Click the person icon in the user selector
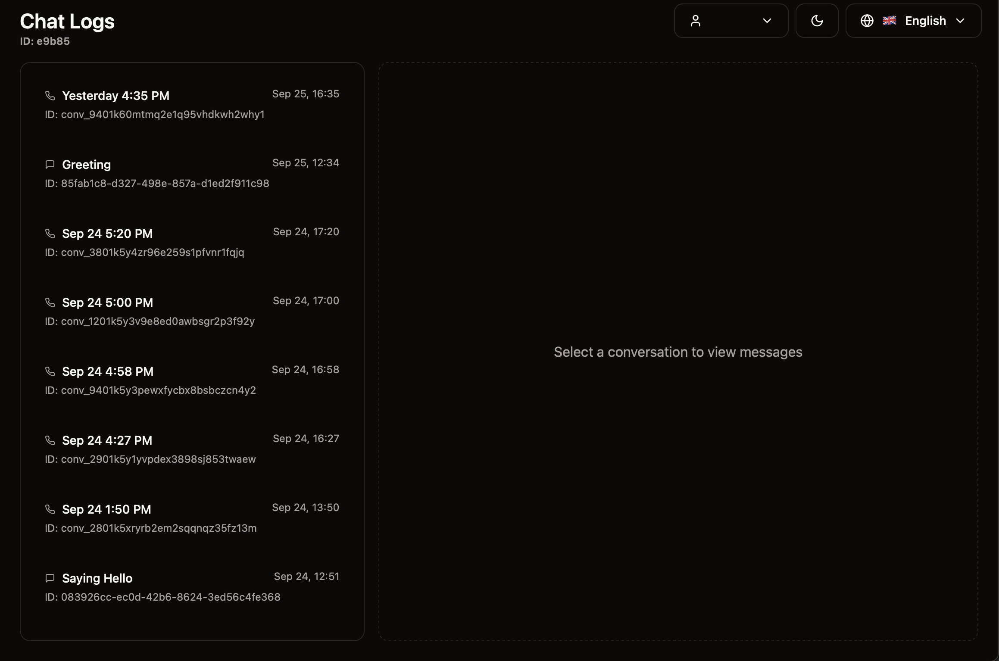The width and height of the screenshot is (999, 661). [x=696, y=20]
